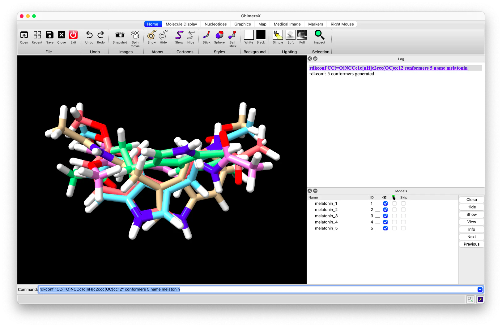The width and height of the screenshot is (502, 327).
Task: Check the select box for melatonin_1
Action: pos(394,203)
